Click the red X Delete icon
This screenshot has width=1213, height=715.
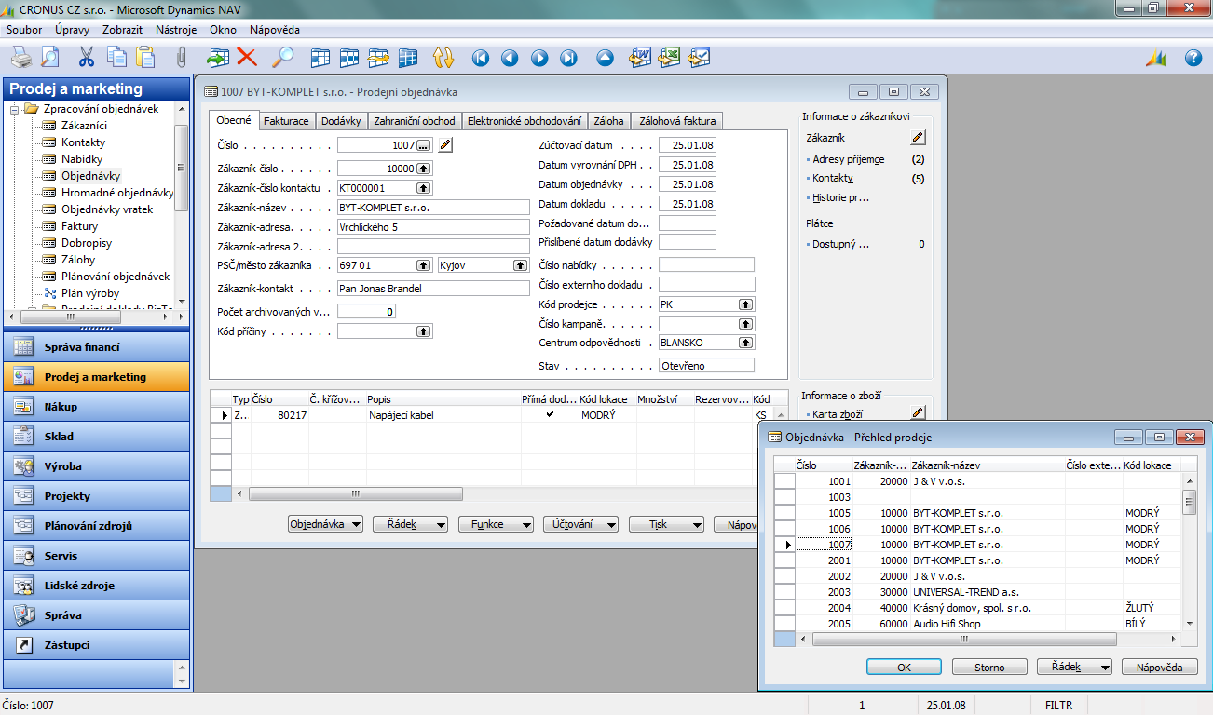pos(247,58)
